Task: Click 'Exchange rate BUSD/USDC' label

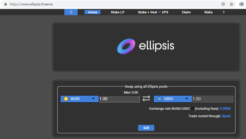Action: tap(170, 108)
